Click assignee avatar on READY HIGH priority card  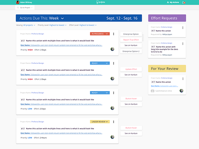coord(112,79)
